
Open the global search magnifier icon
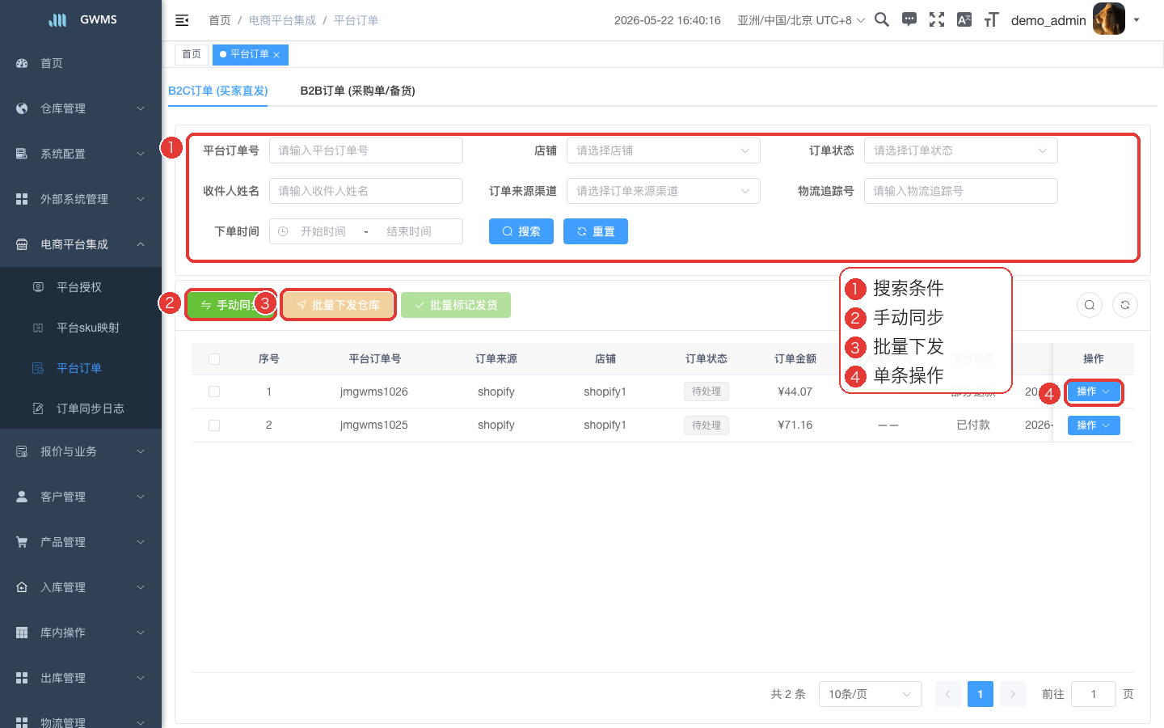[x=882, y=19]
